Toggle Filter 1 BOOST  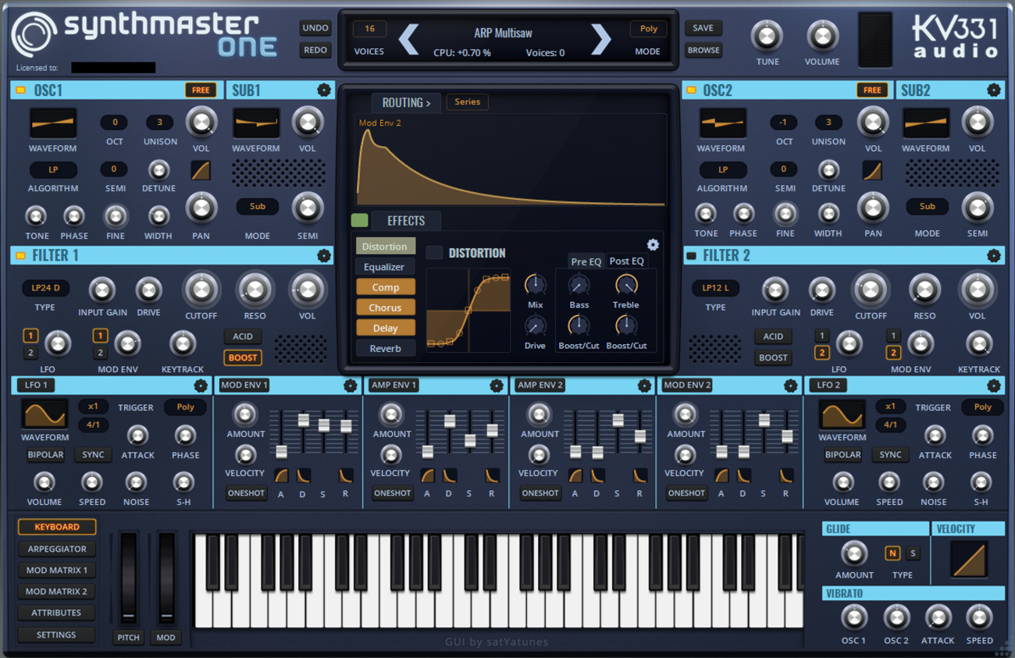point(243,357)
